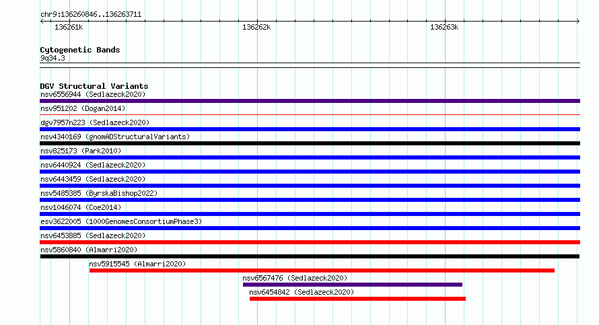Select nsv5860840 (Almarri2020) label

click(x=89, y=250)
